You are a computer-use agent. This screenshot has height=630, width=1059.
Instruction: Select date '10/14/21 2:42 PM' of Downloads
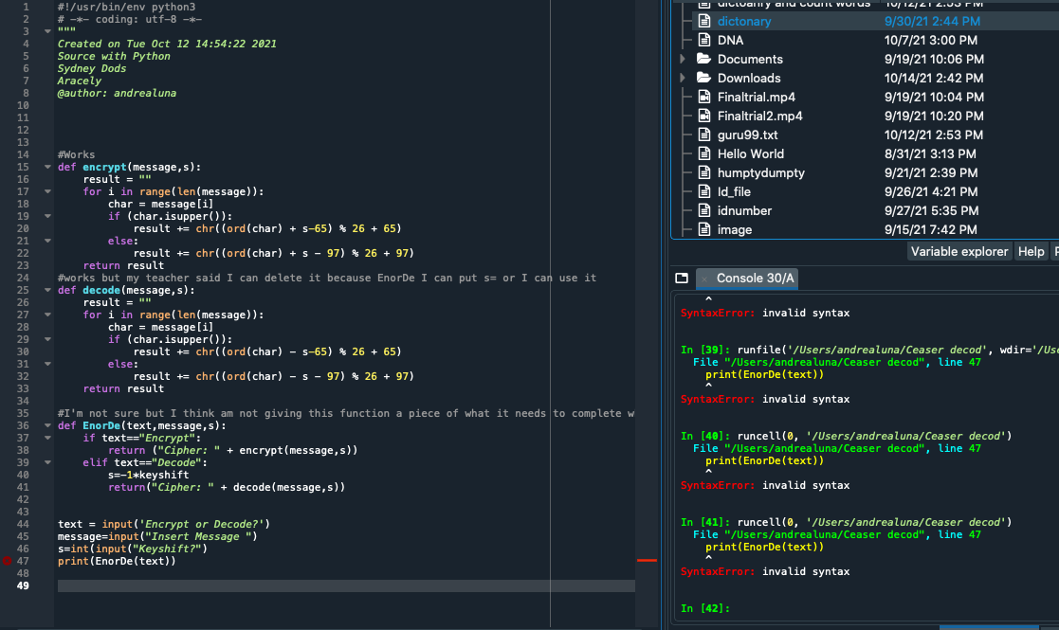(933, 78)
